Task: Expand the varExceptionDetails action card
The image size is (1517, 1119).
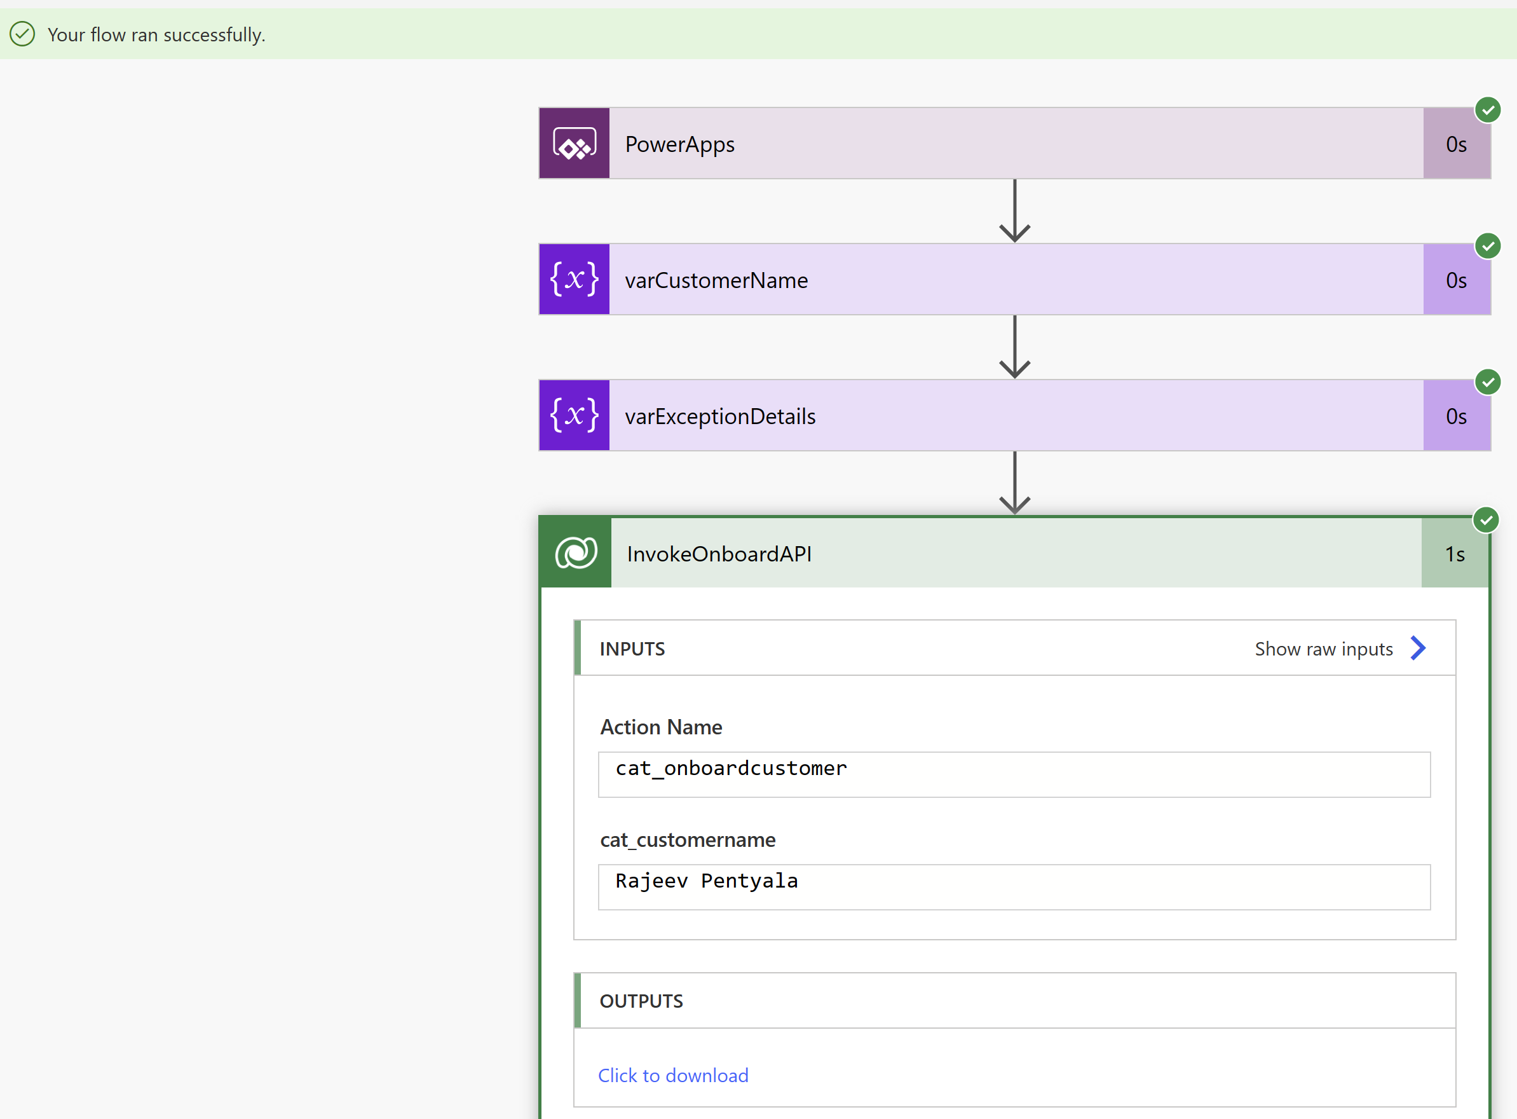Action: point(1016,415)
